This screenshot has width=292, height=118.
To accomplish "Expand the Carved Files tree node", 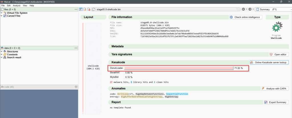I will point(2,16).
